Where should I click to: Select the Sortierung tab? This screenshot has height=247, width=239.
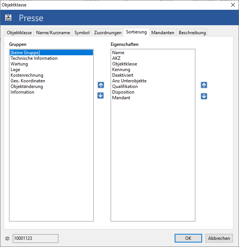(136, 32)
